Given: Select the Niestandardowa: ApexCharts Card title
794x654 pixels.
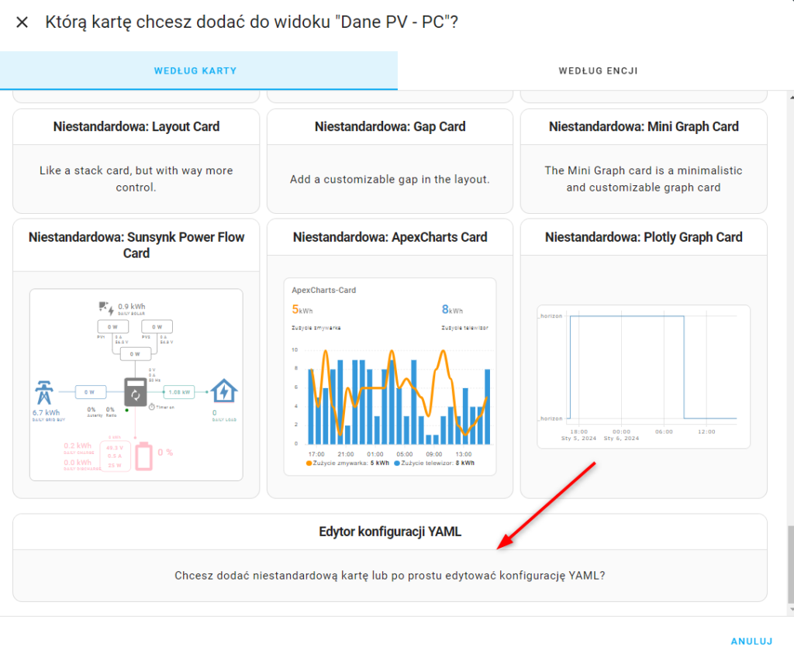Looking at the screenshot, I should 389,237.
